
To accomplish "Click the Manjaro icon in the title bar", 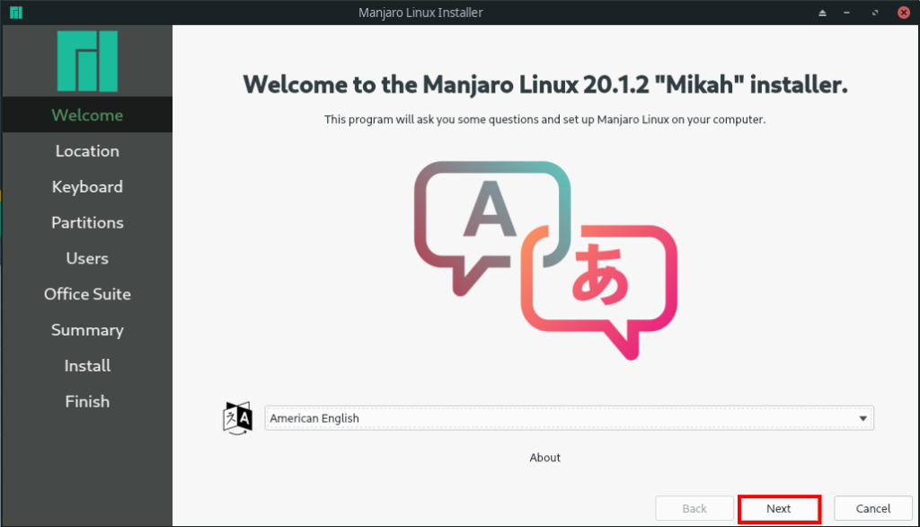I will click(16, 13).
